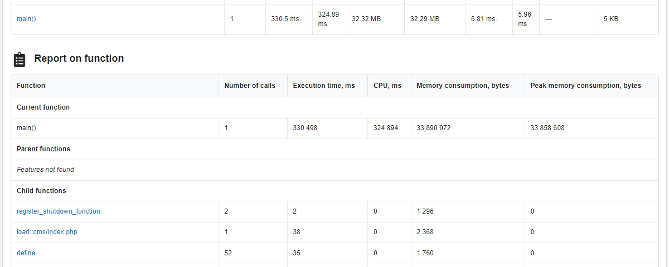
Task: Open the define function link
Action: (x=26, y=253)
